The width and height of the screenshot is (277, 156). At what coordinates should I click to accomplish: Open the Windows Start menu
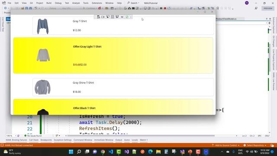click(71, 152)
